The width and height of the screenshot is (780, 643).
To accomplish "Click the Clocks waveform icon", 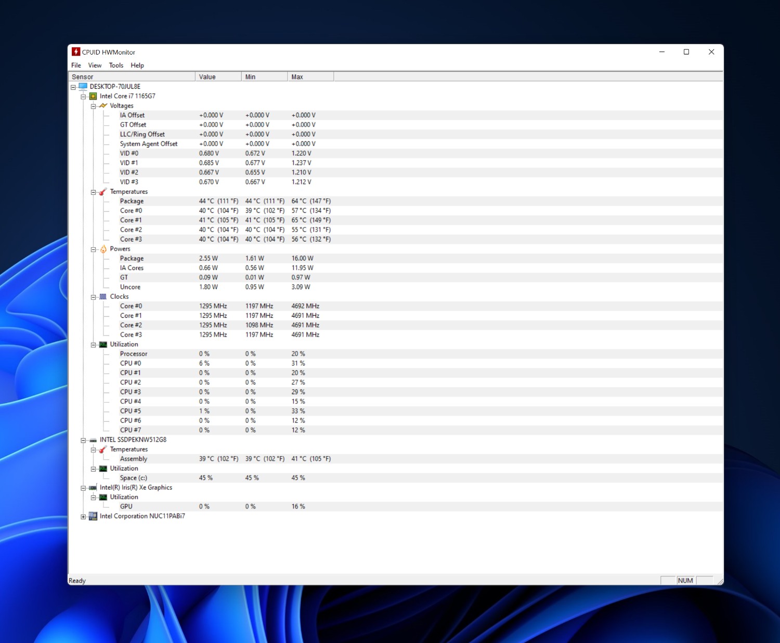I will (103, 297).
